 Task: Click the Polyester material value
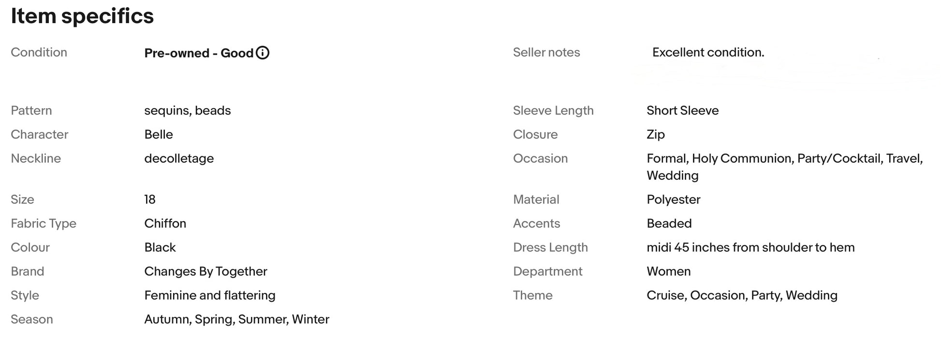[674, 199]
